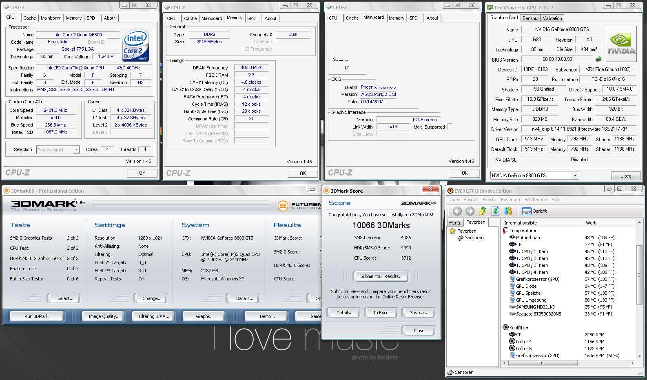Click the Save as button in 3DMark Score

(420, 313)
